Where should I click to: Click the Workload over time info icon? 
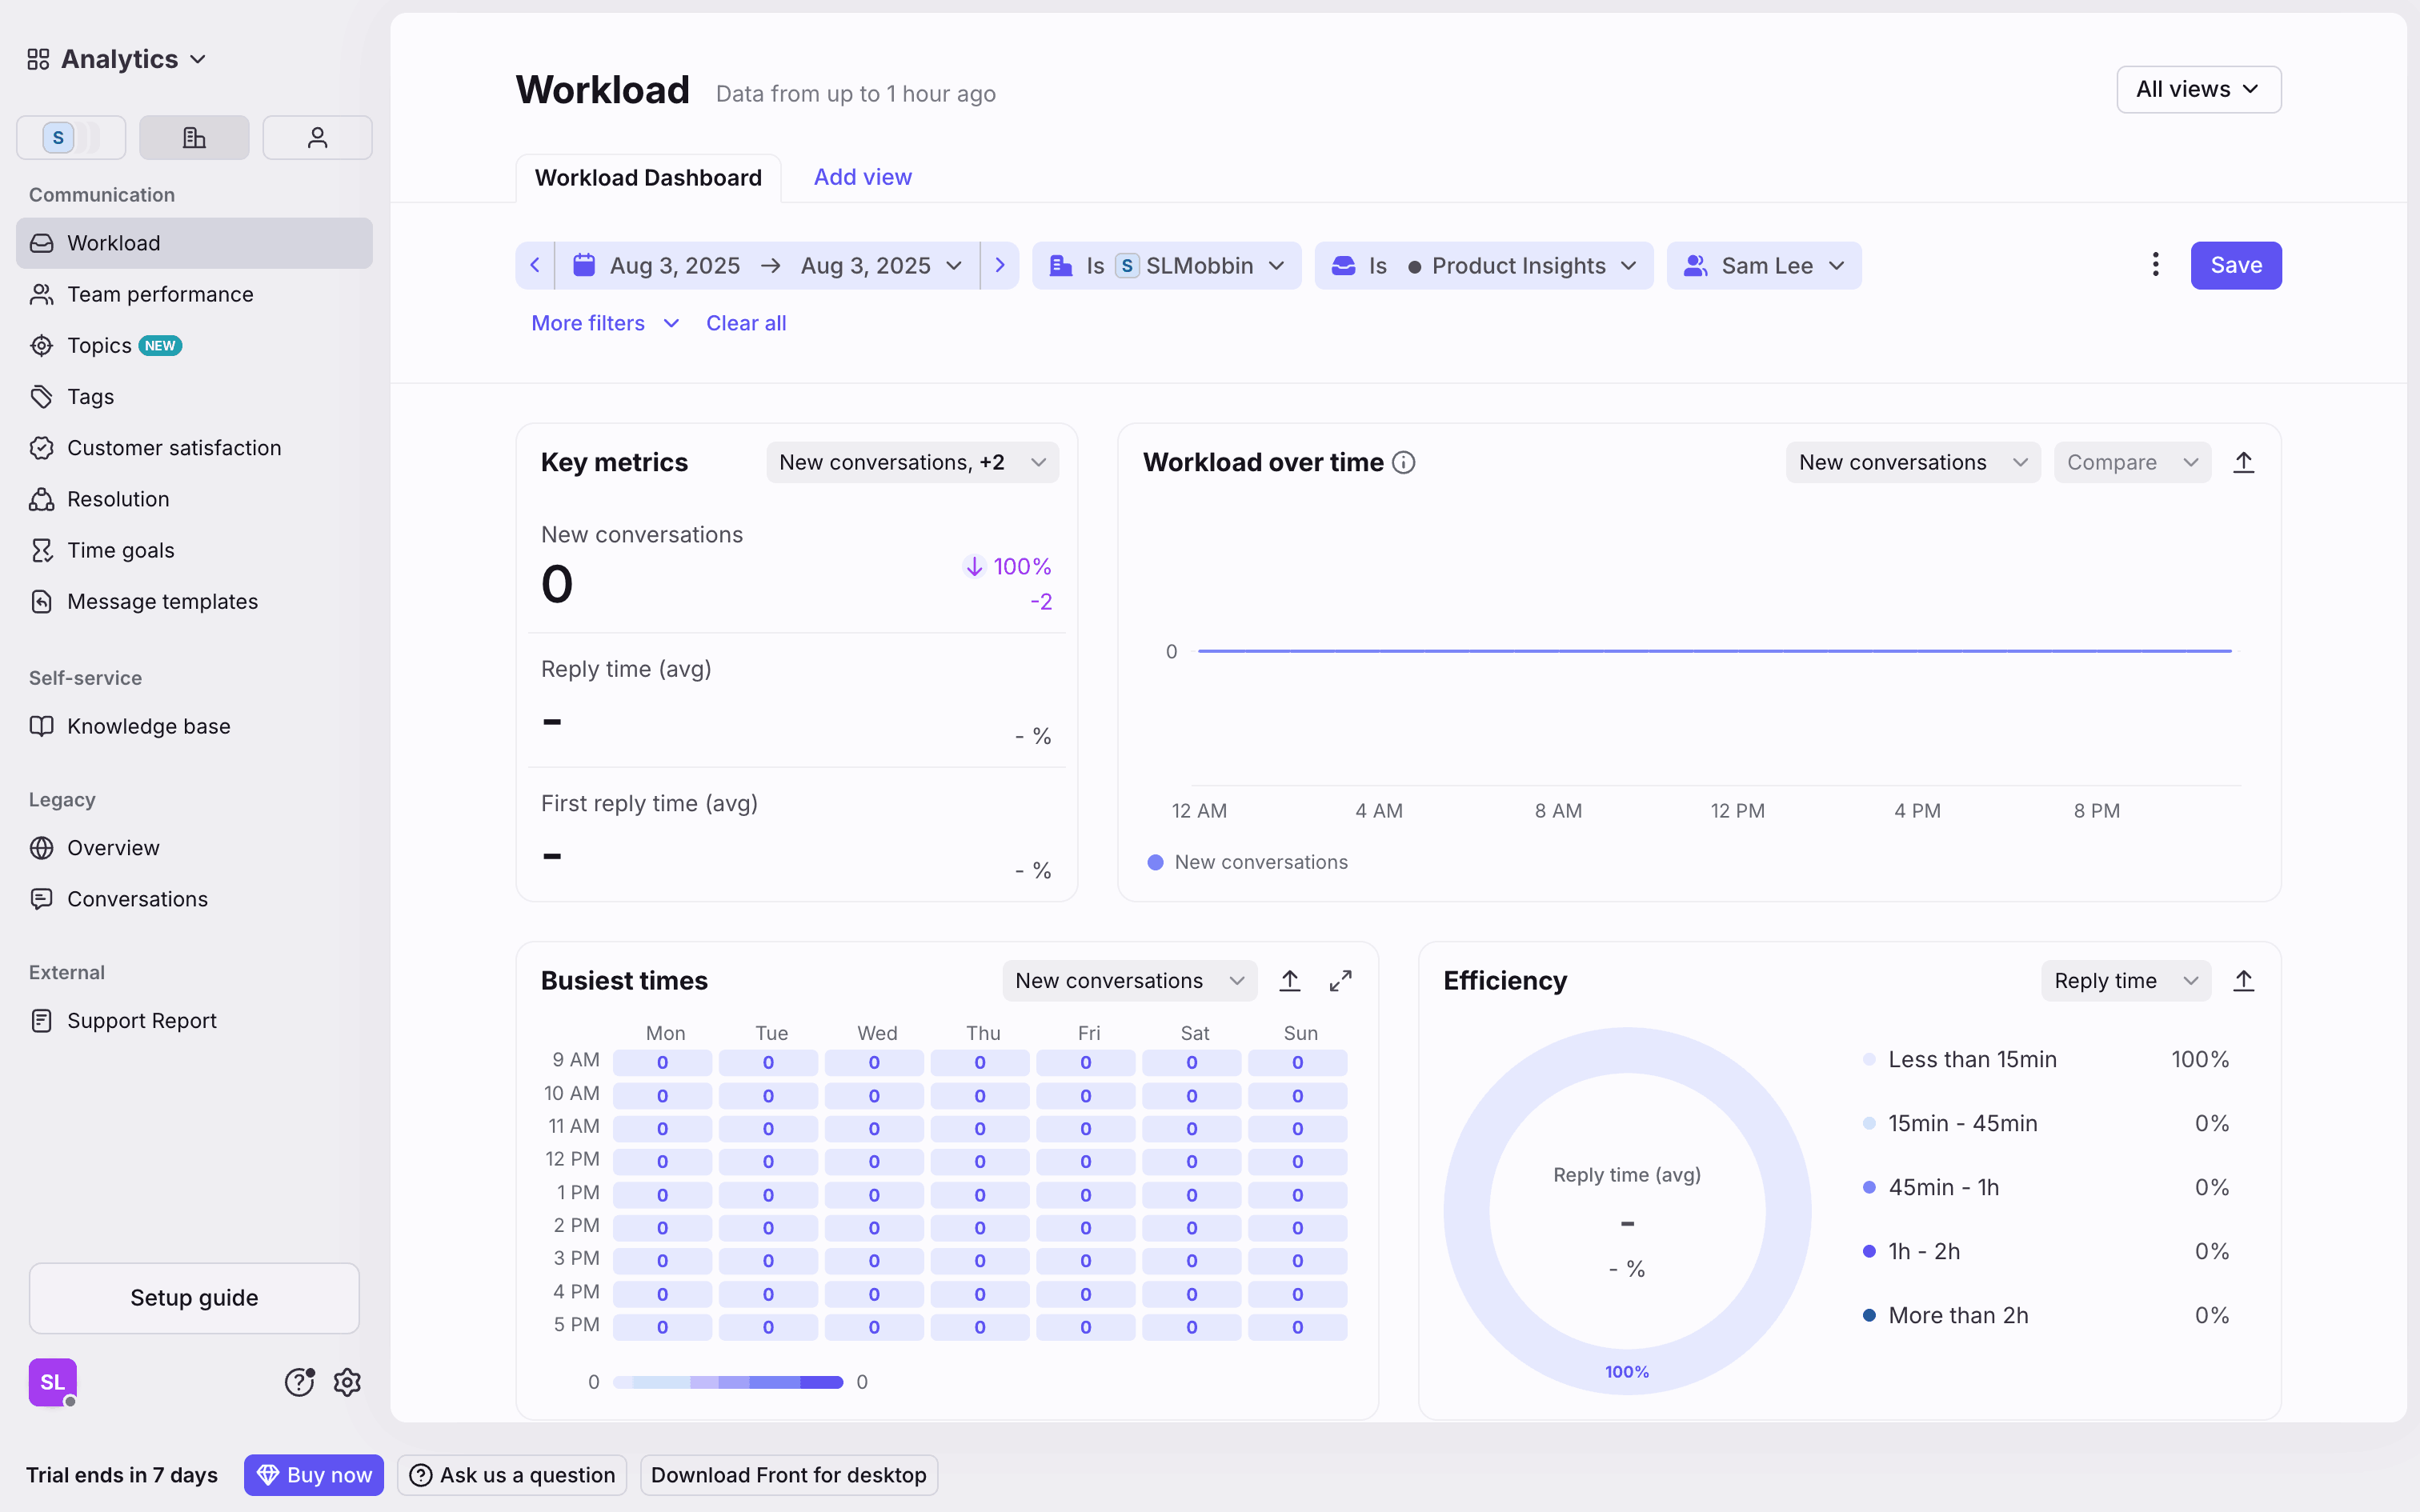[1403, 462]
